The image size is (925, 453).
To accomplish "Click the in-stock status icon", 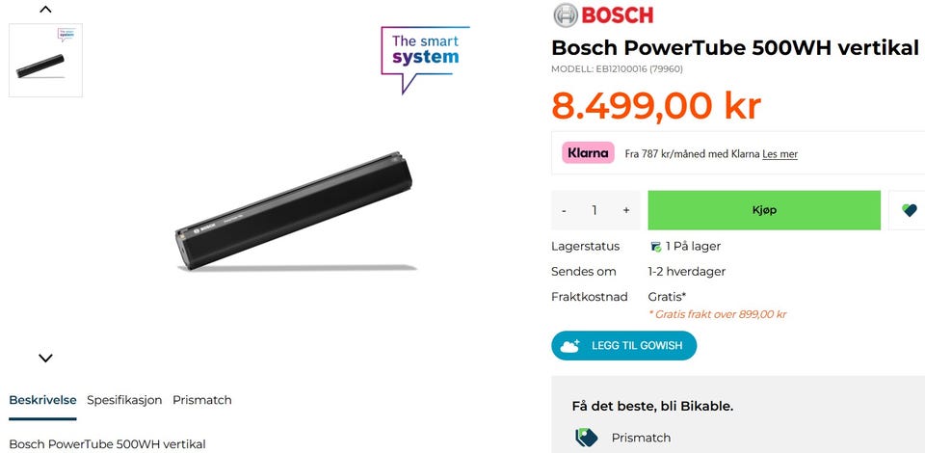I will click(655, 247).
